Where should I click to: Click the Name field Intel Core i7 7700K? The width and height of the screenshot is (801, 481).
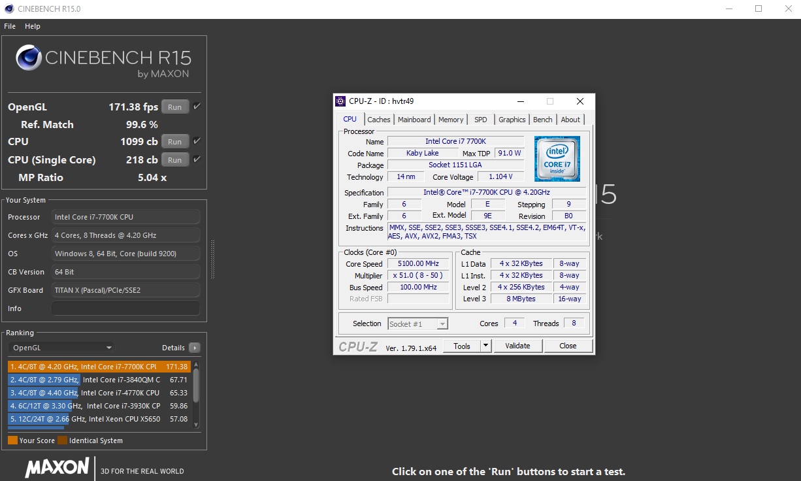point(455,141)
